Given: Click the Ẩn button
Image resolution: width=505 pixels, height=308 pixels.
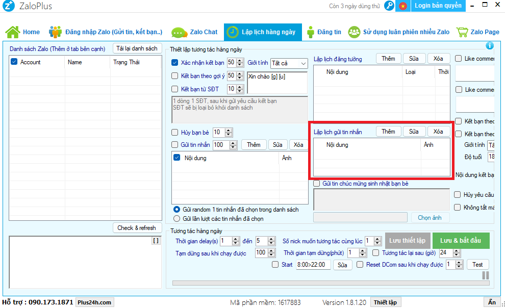Looking at the screenshot, I should coord(492,302).
